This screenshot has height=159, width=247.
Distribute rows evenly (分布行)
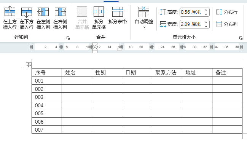tap(227, 12)
